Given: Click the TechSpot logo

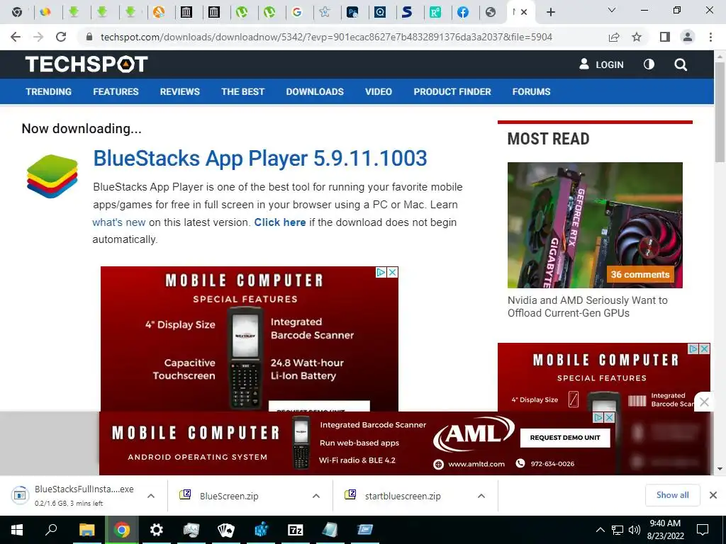Looking at the screenshot, I should 86,64.
